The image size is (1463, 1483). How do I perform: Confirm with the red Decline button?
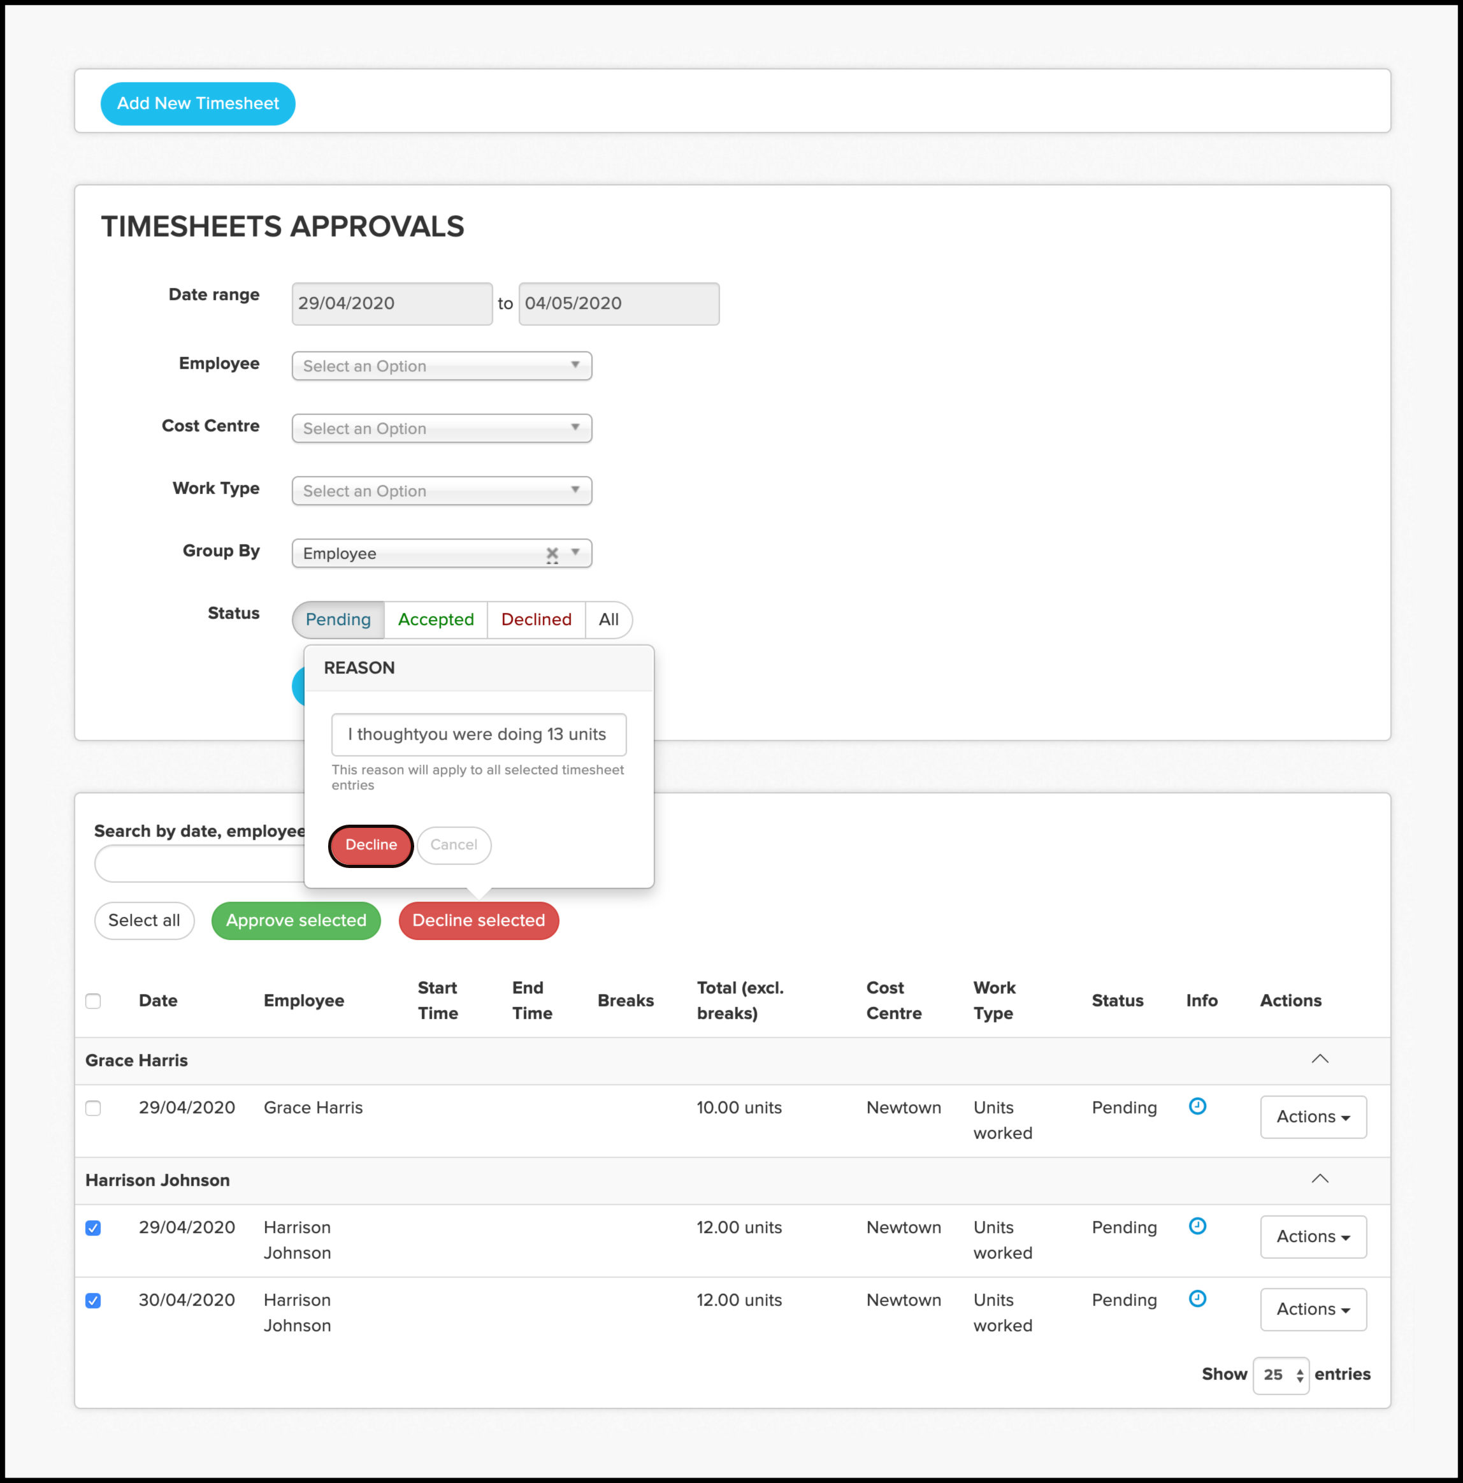coord(371,845)
